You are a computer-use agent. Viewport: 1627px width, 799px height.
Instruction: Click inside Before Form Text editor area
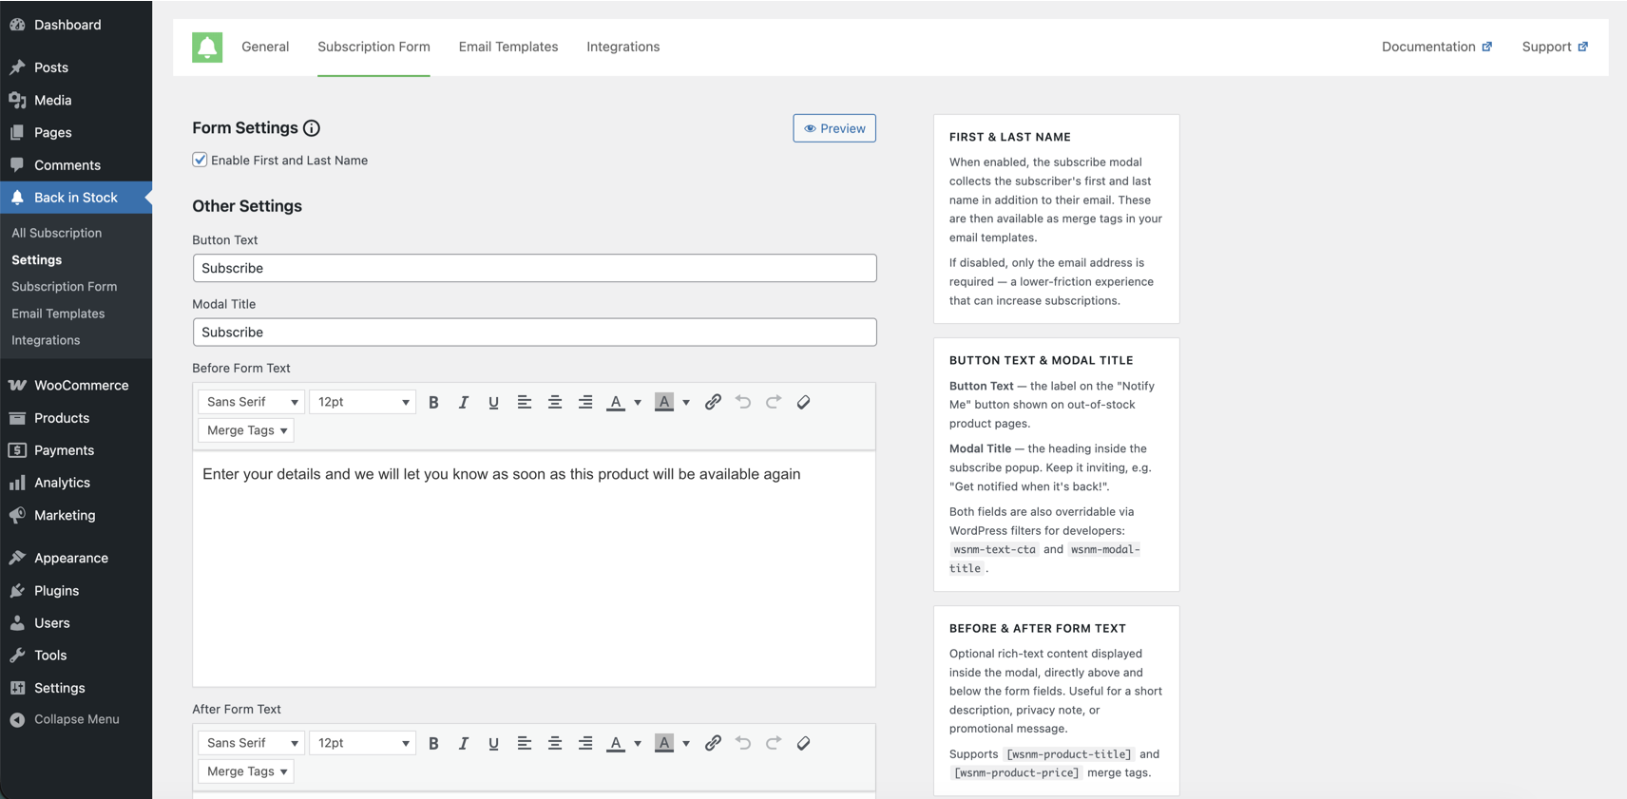534,569
